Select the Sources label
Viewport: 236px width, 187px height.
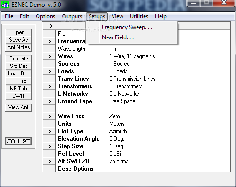tap(69, 64)
